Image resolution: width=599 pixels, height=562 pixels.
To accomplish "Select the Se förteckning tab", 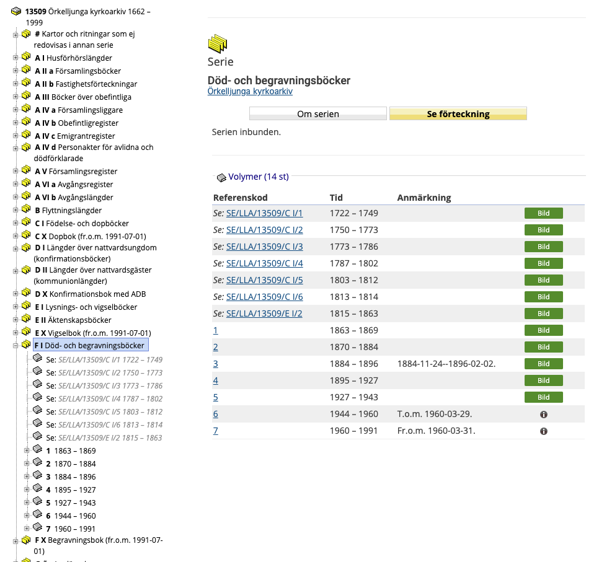I will 458,114.
